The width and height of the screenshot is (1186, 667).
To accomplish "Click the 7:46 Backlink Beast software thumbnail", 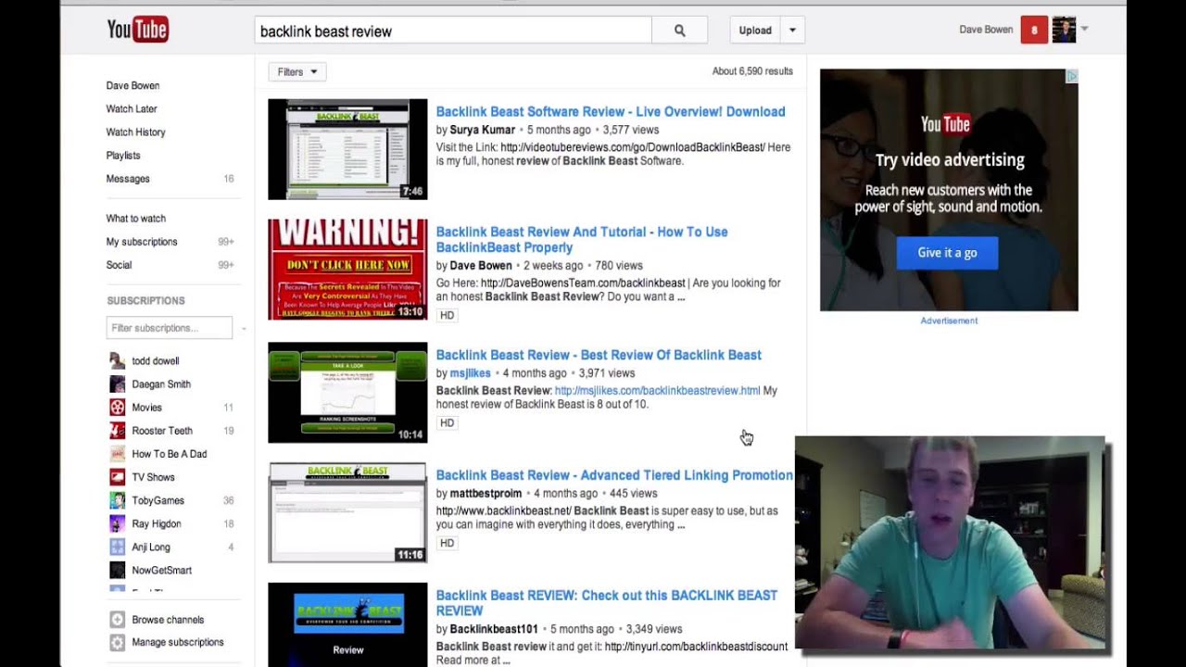I will (347, 149).
